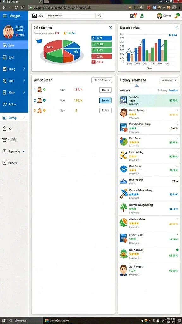Click the tree icon of Hanyan Nellgolsking row

124,208
